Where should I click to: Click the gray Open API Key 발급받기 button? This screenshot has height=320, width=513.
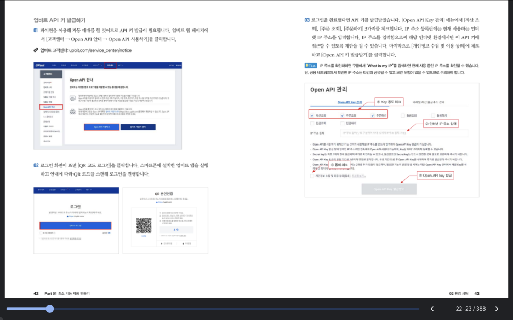coord(389,189)
